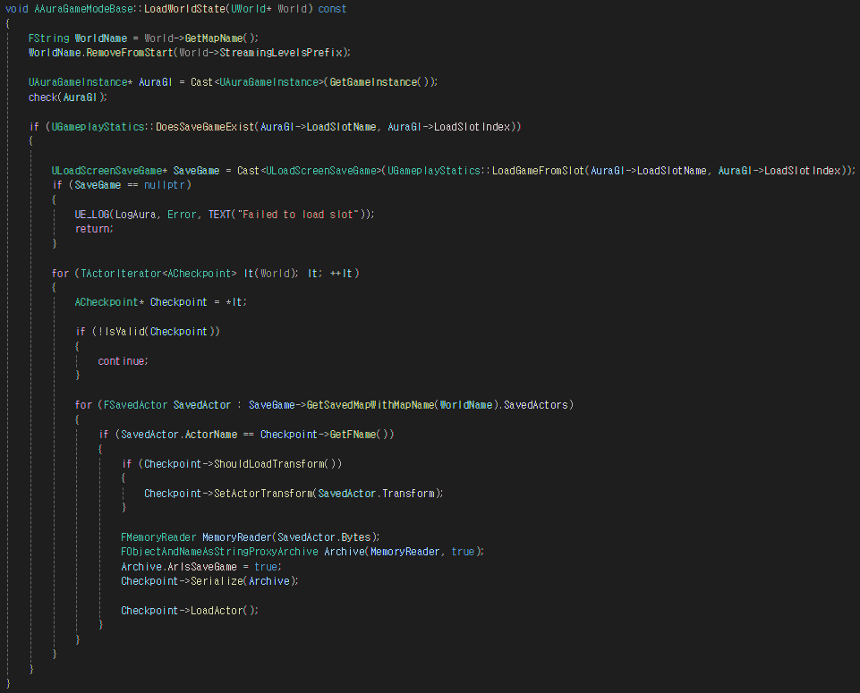Click the IsValid call

(124, 332)
